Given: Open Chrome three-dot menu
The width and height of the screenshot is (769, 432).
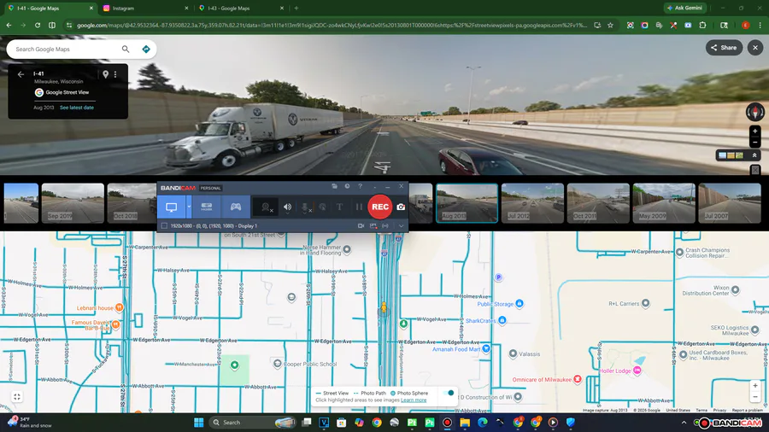Looking at the screenshot, I should click(x=760, y=25).
